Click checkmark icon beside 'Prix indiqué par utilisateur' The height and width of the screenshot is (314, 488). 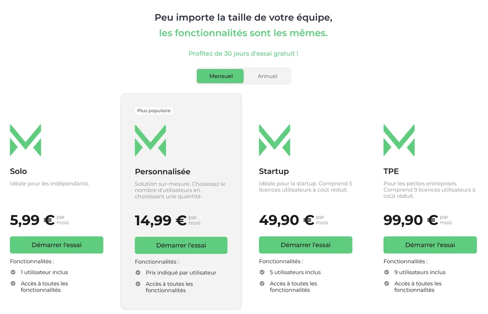point(138,273)
